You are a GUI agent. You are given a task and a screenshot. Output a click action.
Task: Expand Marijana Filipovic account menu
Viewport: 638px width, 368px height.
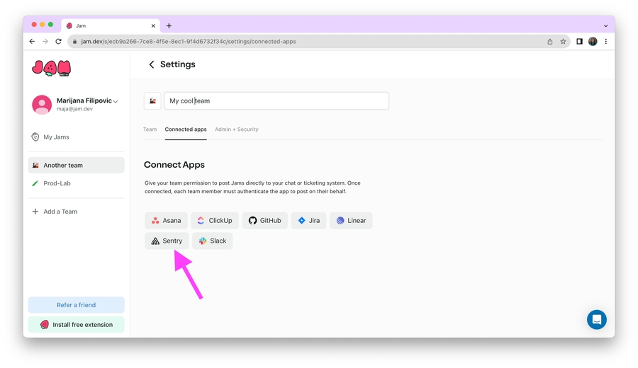[116, 101]
